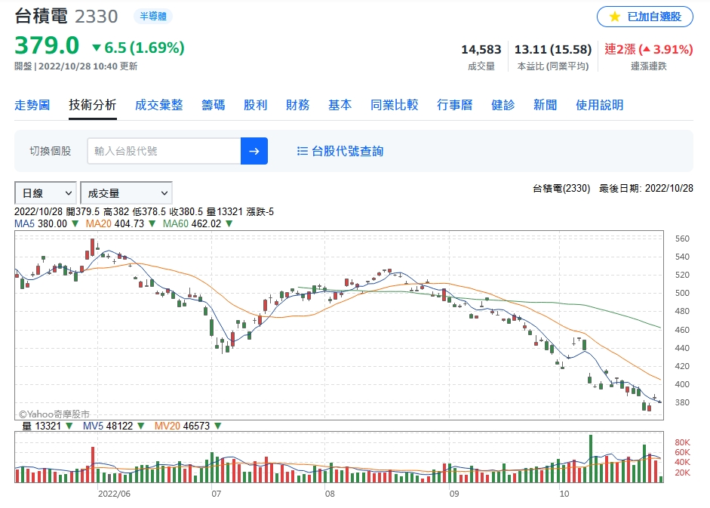Image resolution: width=710 pixels, height=508 pixels.
Task: Click the MA20 green down-triangle indicator
Action: click(152, 224)
